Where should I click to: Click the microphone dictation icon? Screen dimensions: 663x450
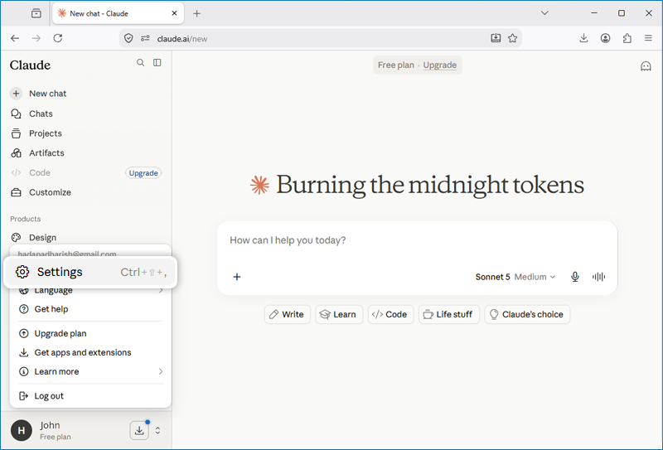pyautogui.click(x=574, y=277)
